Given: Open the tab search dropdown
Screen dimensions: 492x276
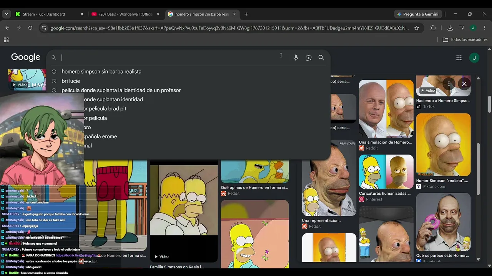Looking at the screenshot, I should click(x=6, y=14).
